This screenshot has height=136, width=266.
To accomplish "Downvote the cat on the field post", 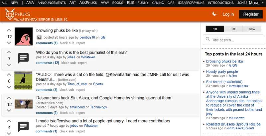I will coord(9,87).
